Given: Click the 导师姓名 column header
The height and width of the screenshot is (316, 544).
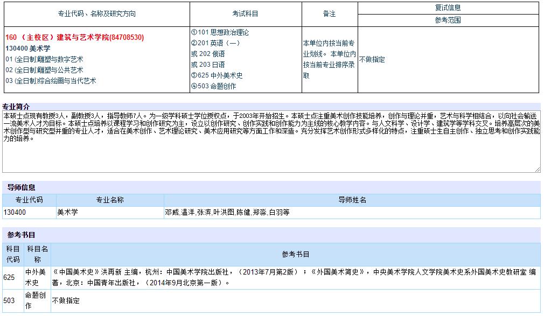Looking at the screenshot, I should [x=352, y=200].
